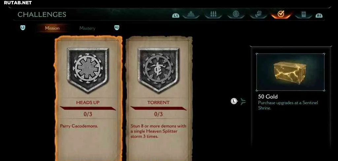Click the L stick prompt icon

point(234,101)
